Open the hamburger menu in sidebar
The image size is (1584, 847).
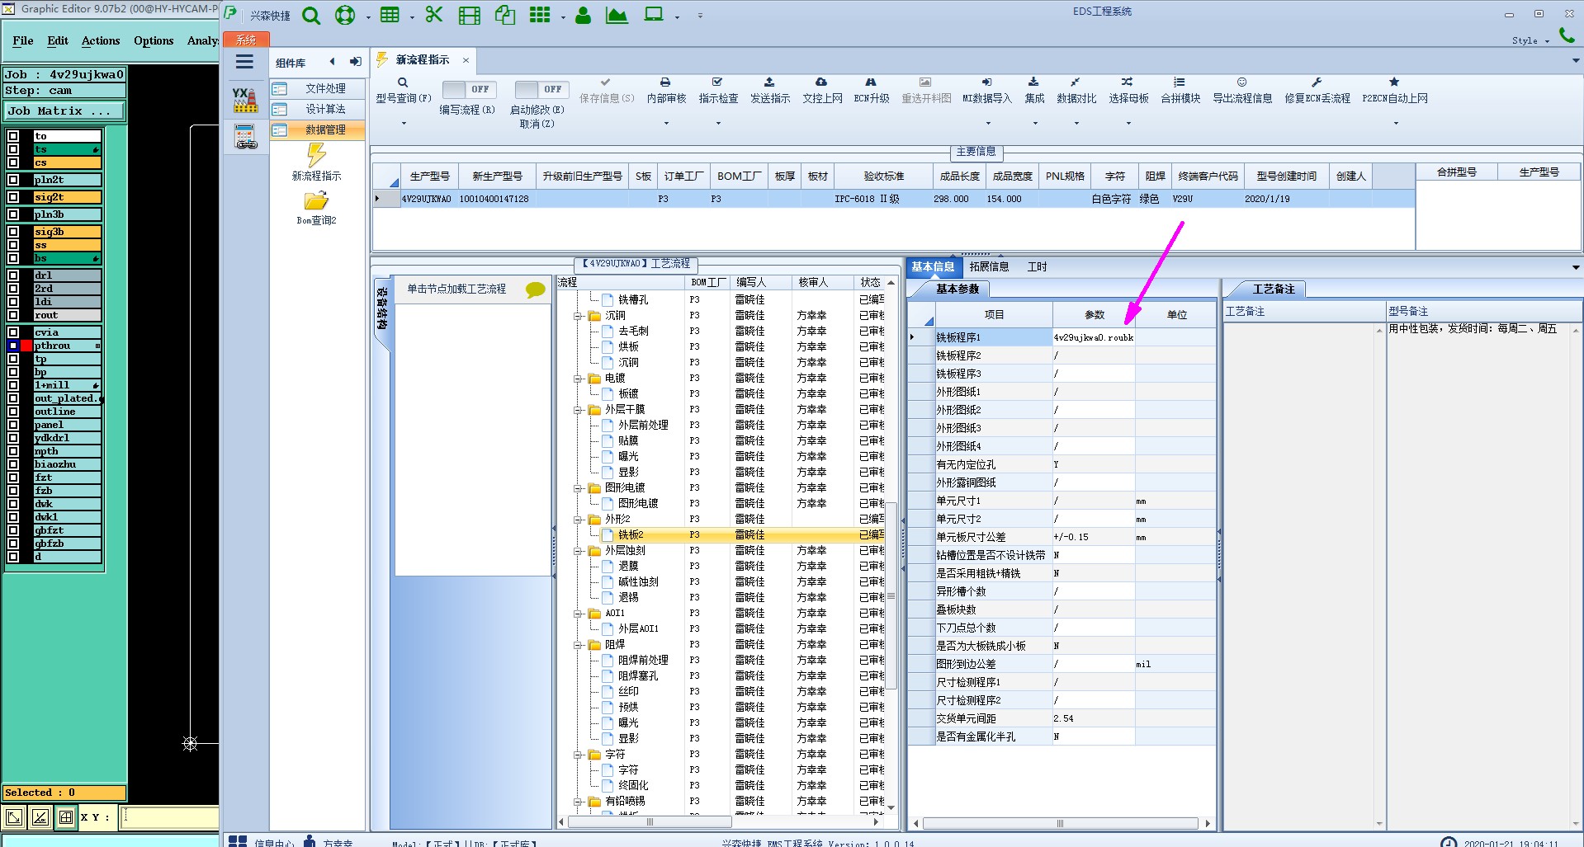(x=244, y=62)
